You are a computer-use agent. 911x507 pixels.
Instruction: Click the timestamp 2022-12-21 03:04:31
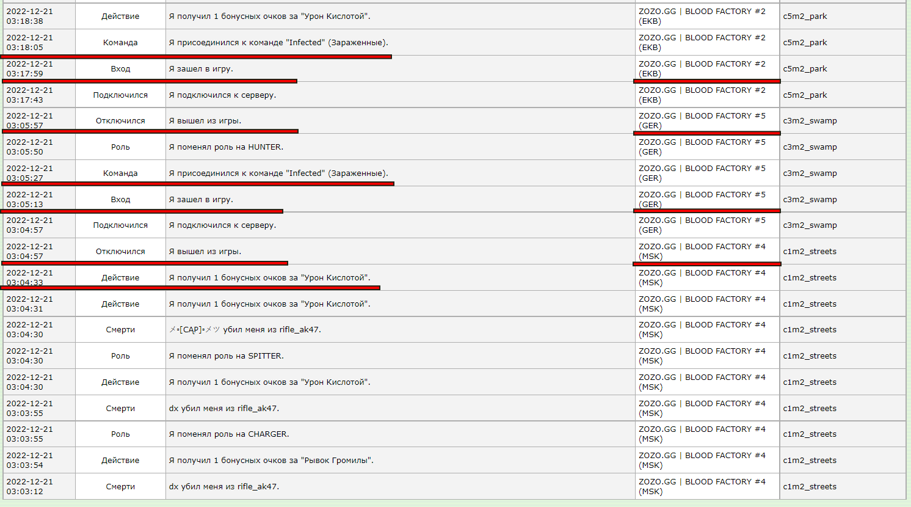click(30, 304)
